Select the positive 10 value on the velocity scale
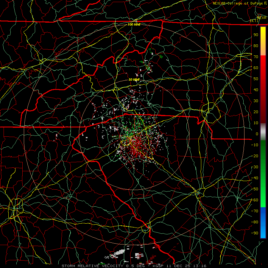 (256, 123)
